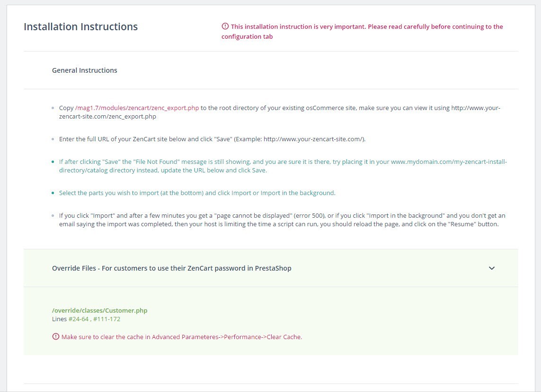Click the 'File Not Found' troubleshooting instruction
The image size is (541, 392).
click(x=283, y=166)
